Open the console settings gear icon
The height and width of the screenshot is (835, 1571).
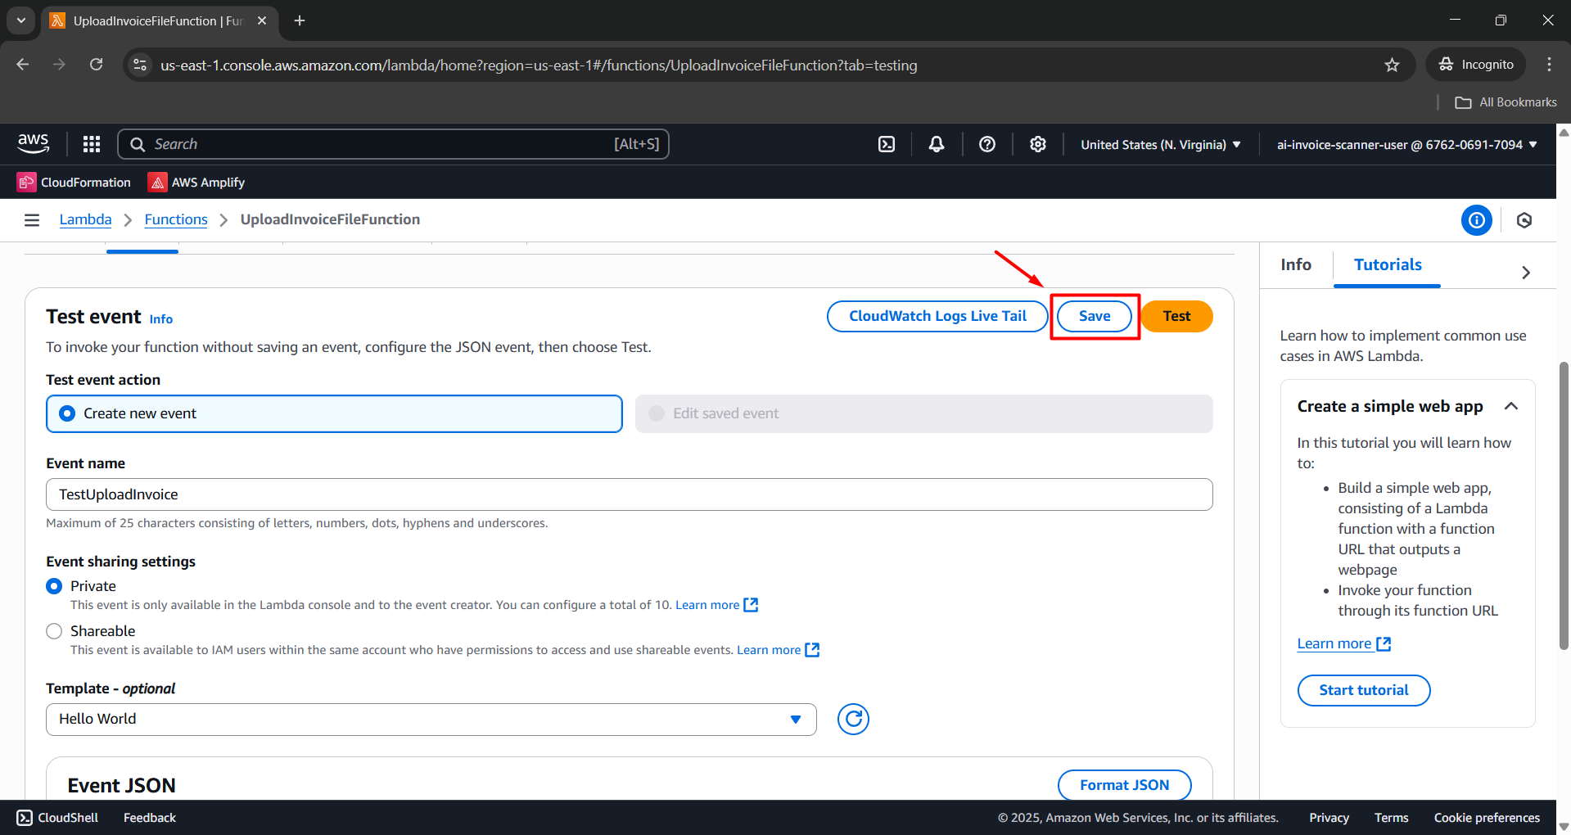[1038, 144]
